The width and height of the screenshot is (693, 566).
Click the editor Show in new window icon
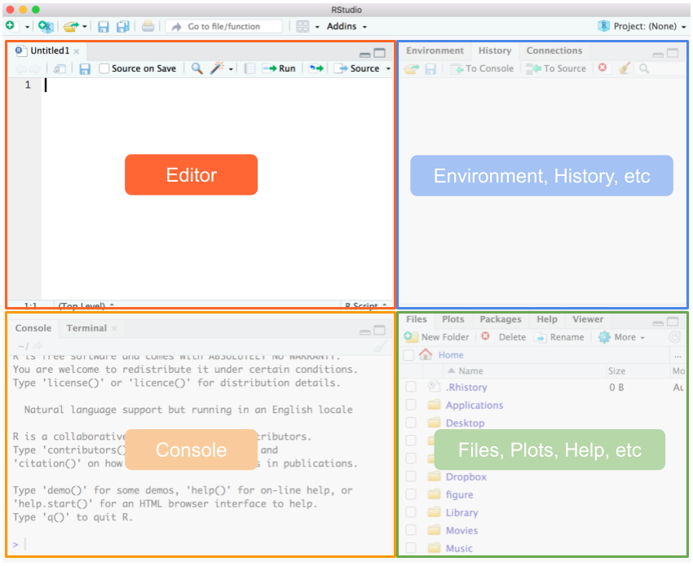pos(60,68)
